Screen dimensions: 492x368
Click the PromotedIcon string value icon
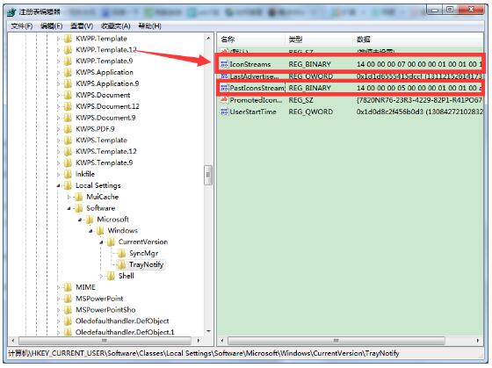click(224, 100)
